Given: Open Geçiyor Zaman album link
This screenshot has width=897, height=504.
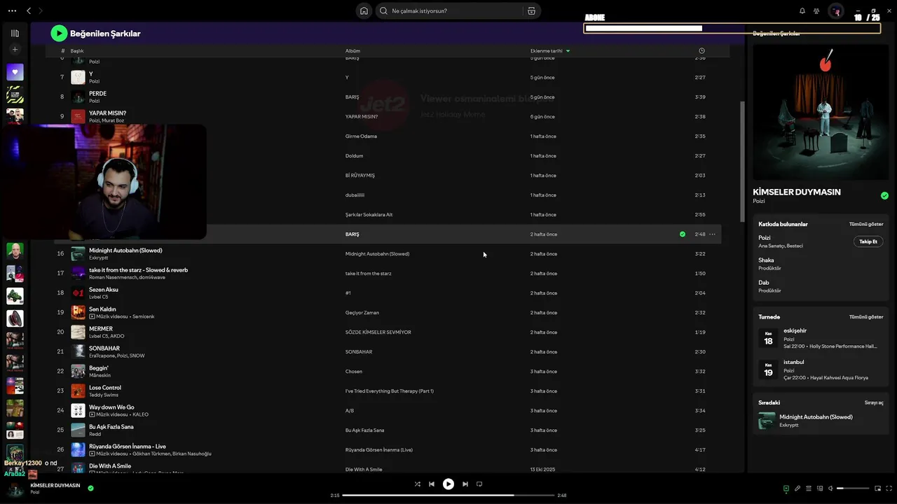Looking at the screenshot, I should pos(362,313).
